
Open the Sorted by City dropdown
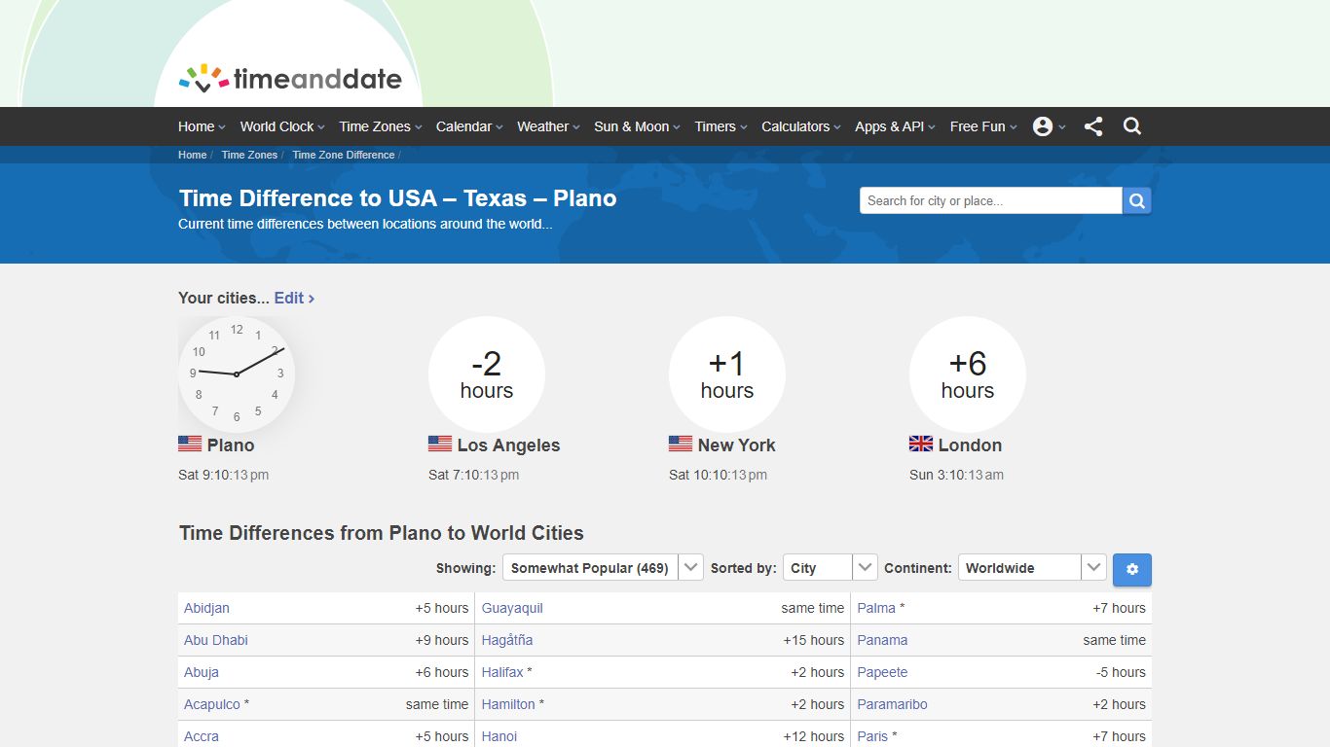click(x=831, y=568)
